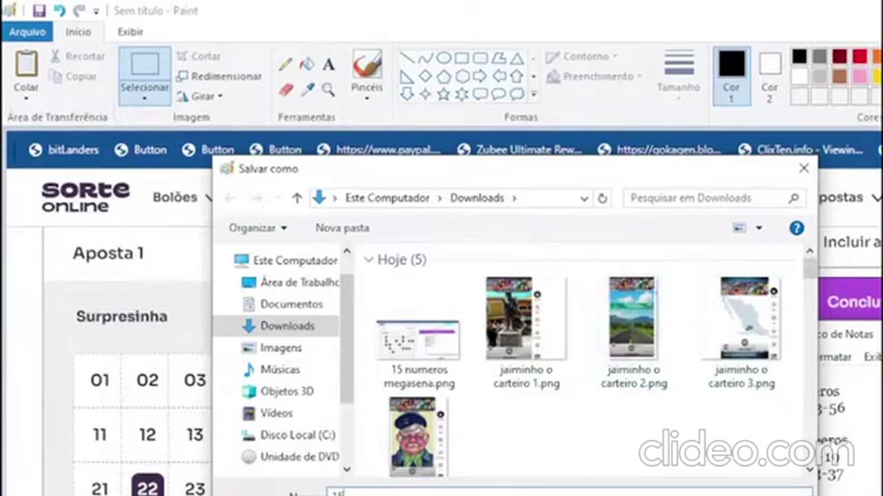The height and width of the screenshot is (496, 883).
Task: Select the oval shape in Formas gallery
Action: pos(444,58)
